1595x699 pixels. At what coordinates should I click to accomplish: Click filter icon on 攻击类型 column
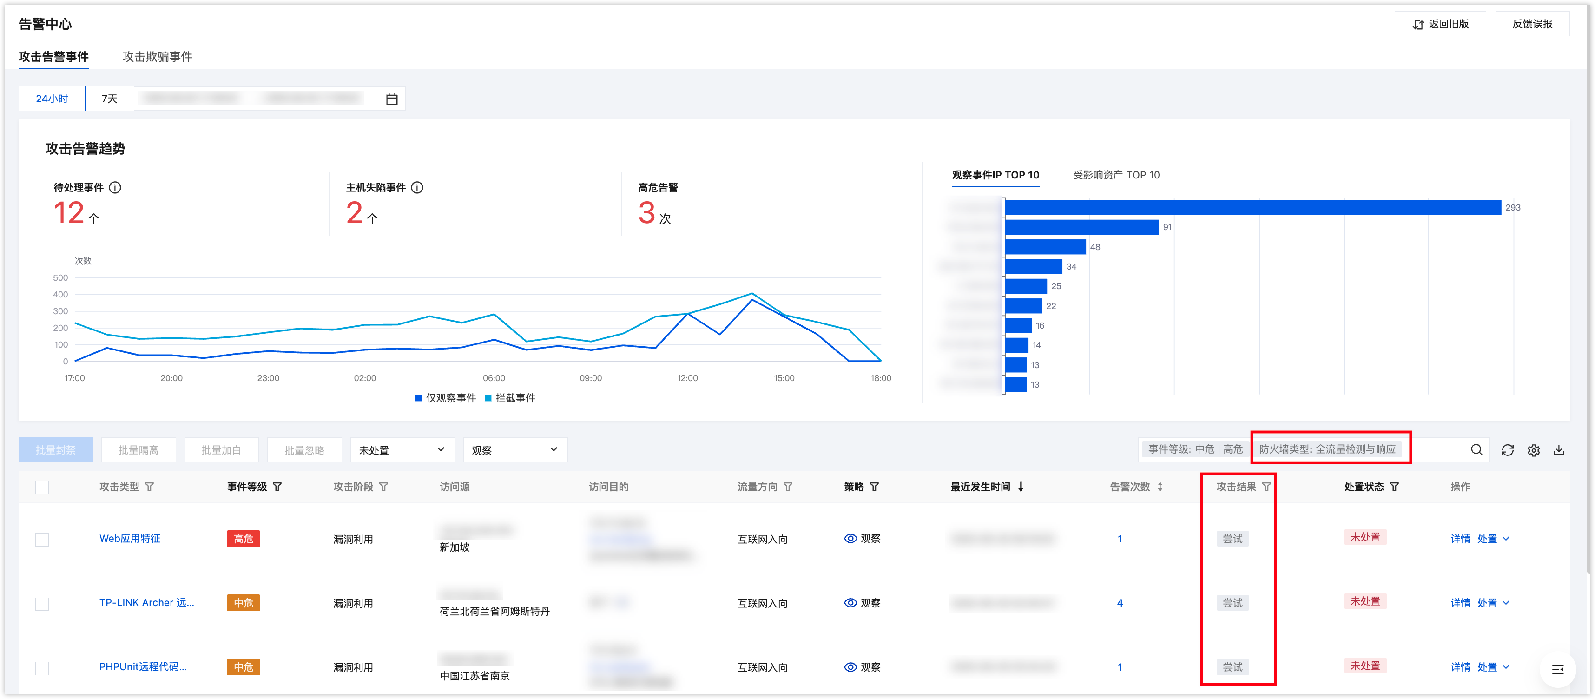click(x=149, y=487)
